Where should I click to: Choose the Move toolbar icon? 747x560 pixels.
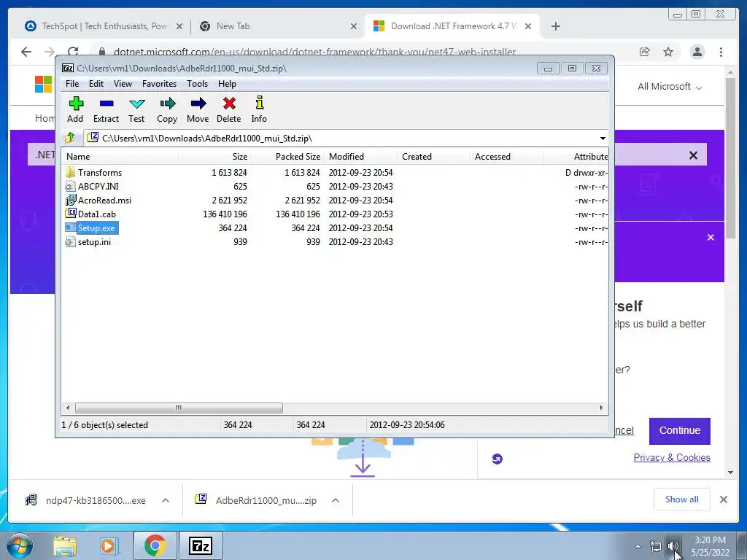click(x=198, y=109)
